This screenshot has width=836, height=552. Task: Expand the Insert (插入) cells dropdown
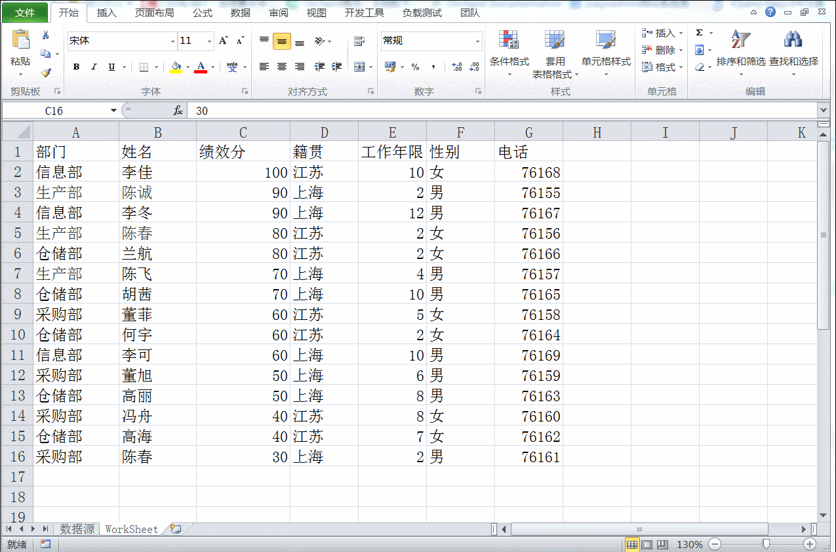point(681,33)
